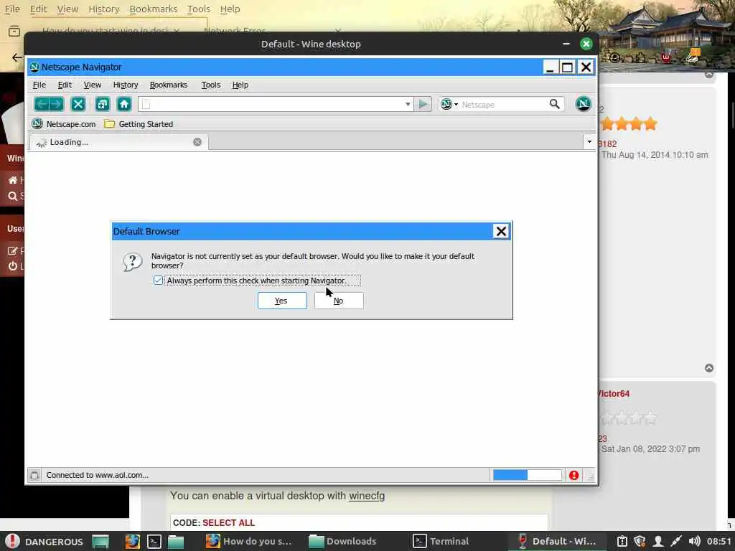This screenshot has height=551, width=735.
Task: Open the search engine selector dropdown
Action: 449,104
